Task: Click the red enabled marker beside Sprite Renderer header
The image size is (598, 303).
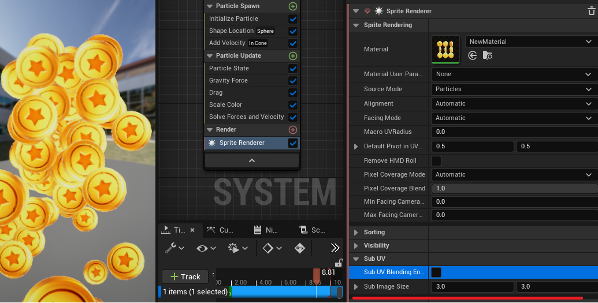Action: 367,11
